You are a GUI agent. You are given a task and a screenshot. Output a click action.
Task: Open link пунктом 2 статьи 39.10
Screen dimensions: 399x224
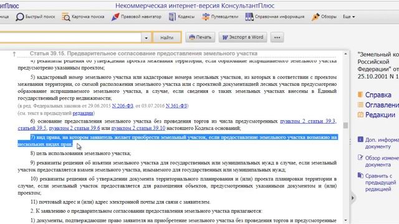[x=138, y=128]
